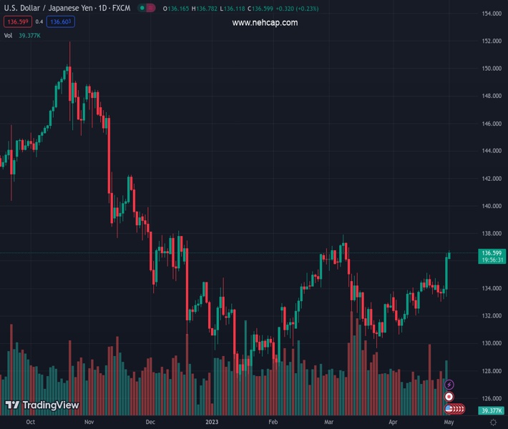The height and width of the screenshot is (429, 508).
Task: Open chart settings gear in bottom-right corner
Action: click(x=493, y=422)
